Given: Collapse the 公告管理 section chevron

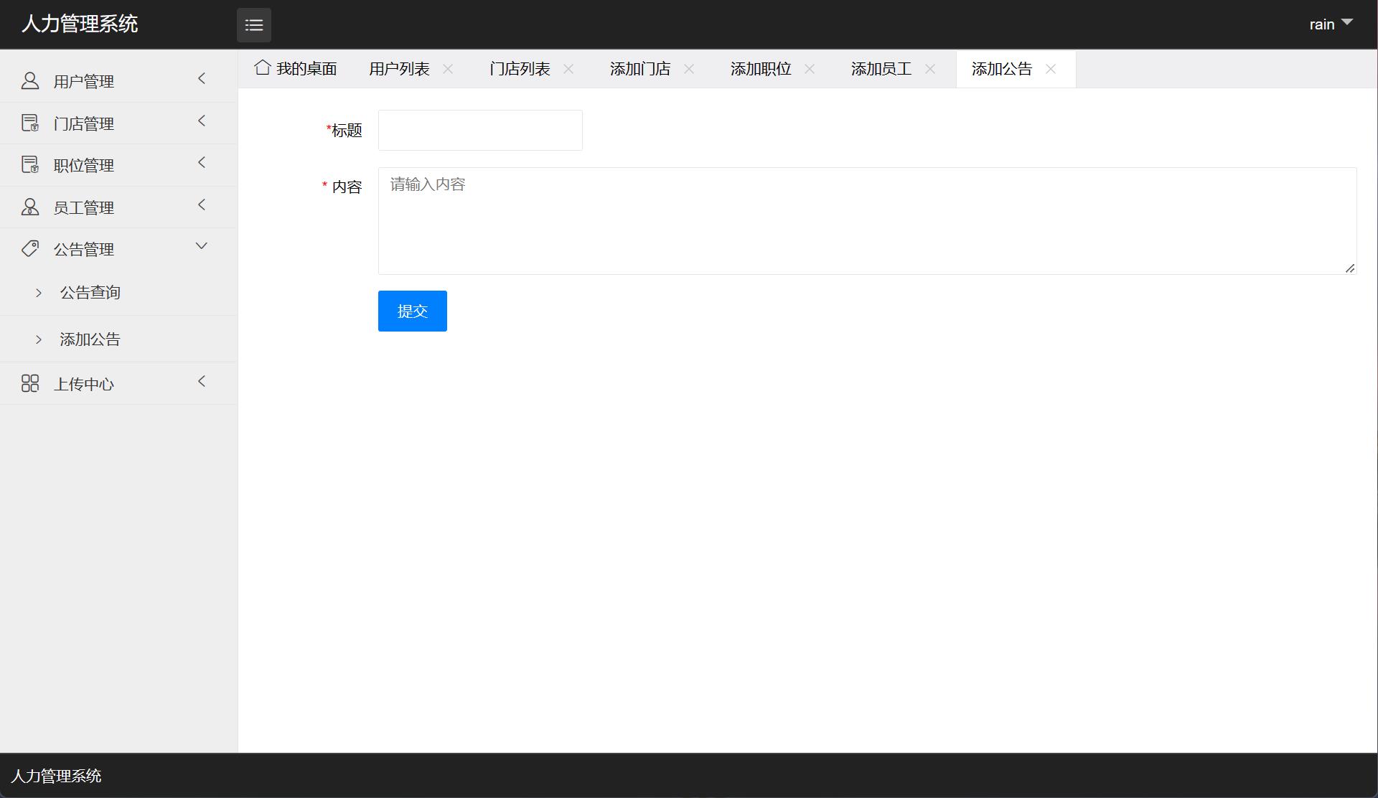Looking at the screenshot, I should 201,245.
